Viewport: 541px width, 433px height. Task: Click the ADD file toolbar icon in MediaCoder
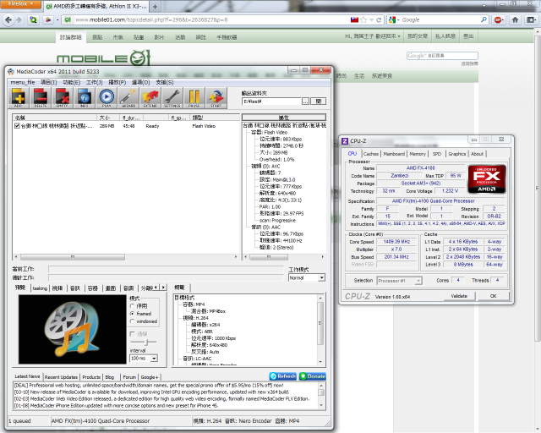point(19,98)
